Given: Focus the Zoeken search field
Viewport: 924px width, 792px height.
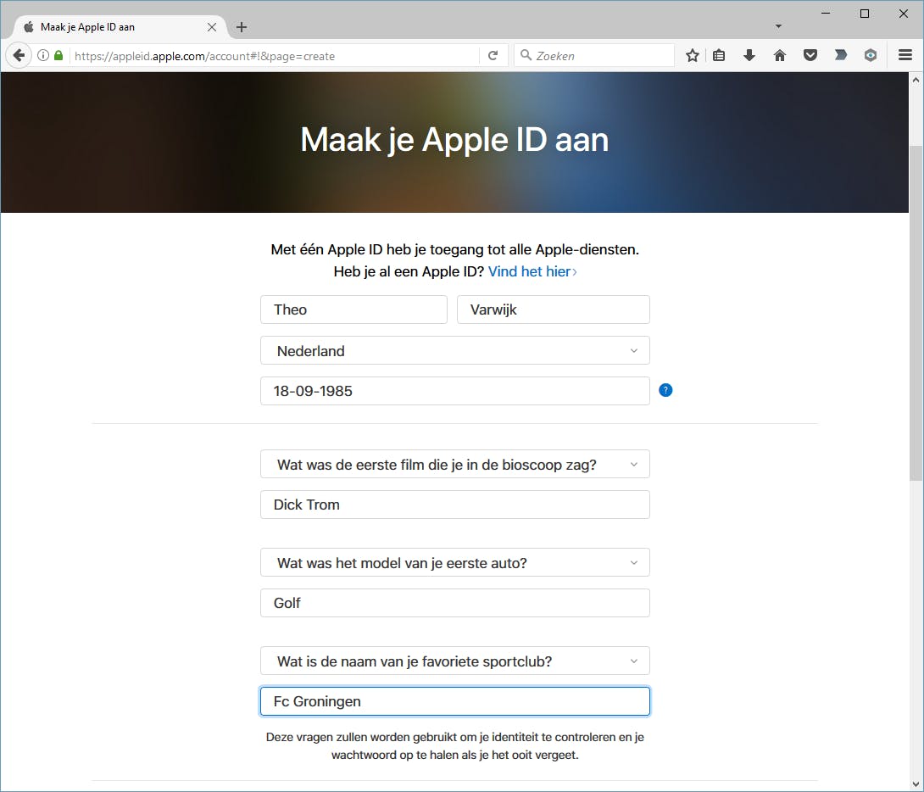Looking at the screenshot, I should pos(594,55).
